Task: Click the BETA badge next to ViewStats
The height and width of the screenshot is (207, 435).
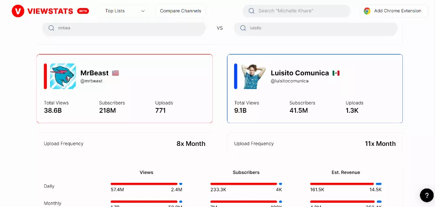Action: (83, 11)
